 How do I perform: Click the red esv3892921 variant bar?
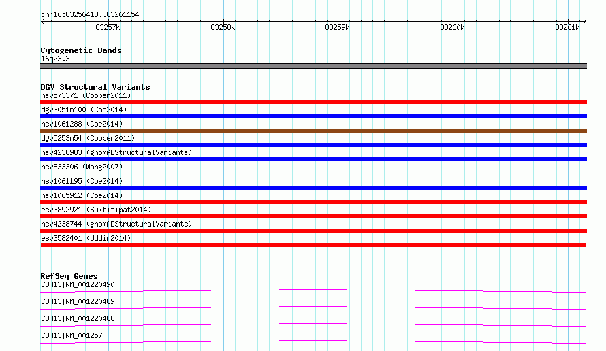pyautogui.click(x=313, y=216)
